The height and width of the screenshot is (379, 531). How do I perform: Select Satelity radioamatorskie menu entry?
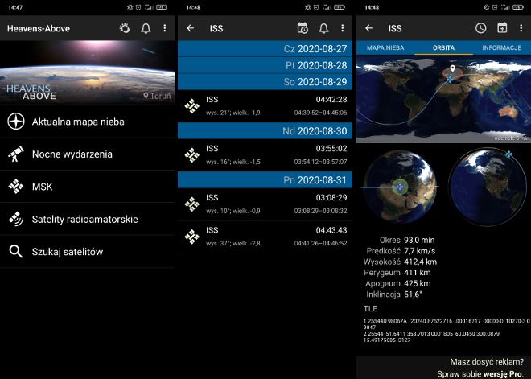click(84, 219)
